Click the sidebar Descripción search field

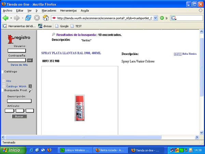pos(19,101)
